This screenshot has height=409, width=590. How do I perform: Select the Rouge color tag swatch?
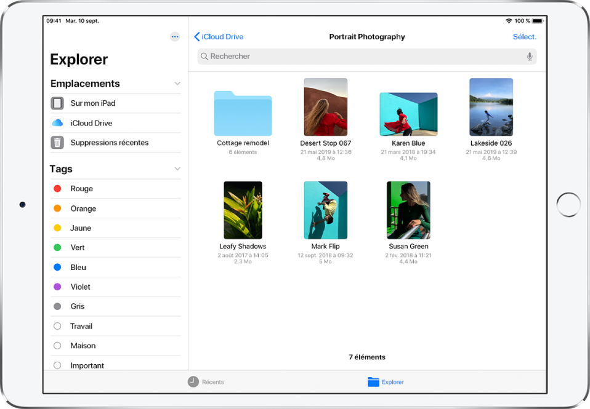(x=57, y=188)
